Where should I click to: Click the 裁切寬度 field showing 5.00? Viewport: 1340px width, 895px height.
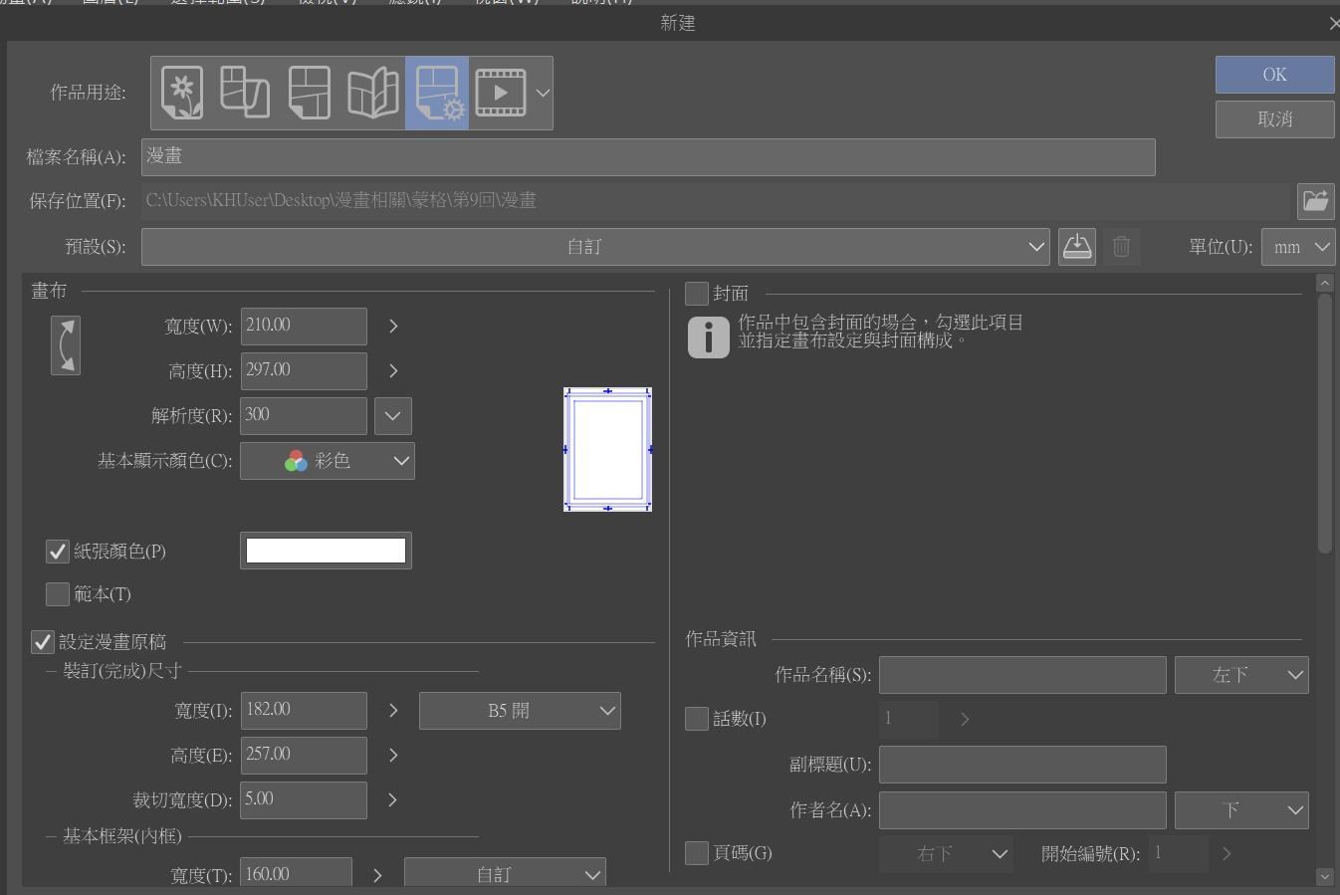point(304,800)
